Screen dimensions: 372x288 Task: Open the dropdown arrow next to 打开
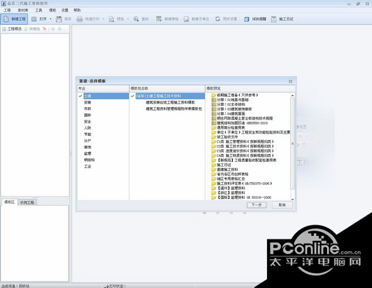click(x=51, y=19)
